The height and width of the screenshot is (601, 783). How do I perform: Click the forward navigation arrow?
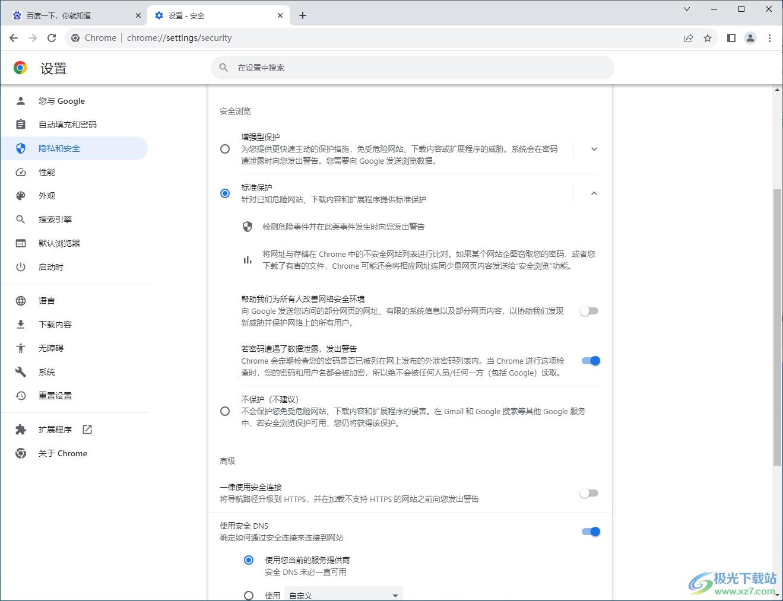coord(33,38)
